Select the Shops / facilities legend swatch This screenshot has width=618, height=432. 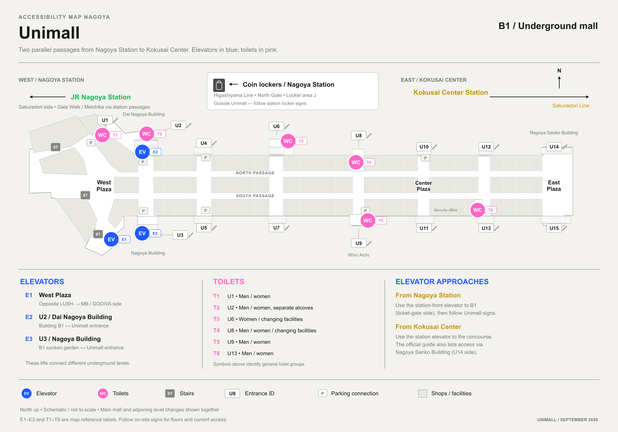pyautogui.click(x=422, y=393)
